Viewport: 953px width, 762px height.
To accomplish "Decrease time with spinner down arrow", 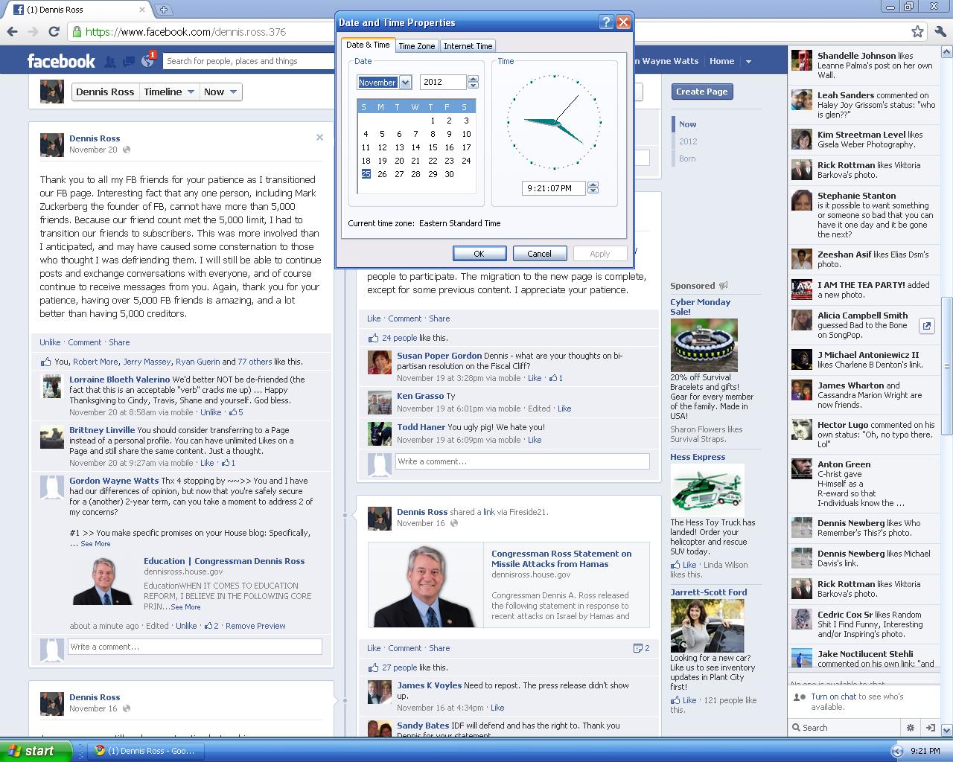I will (593, 191).
